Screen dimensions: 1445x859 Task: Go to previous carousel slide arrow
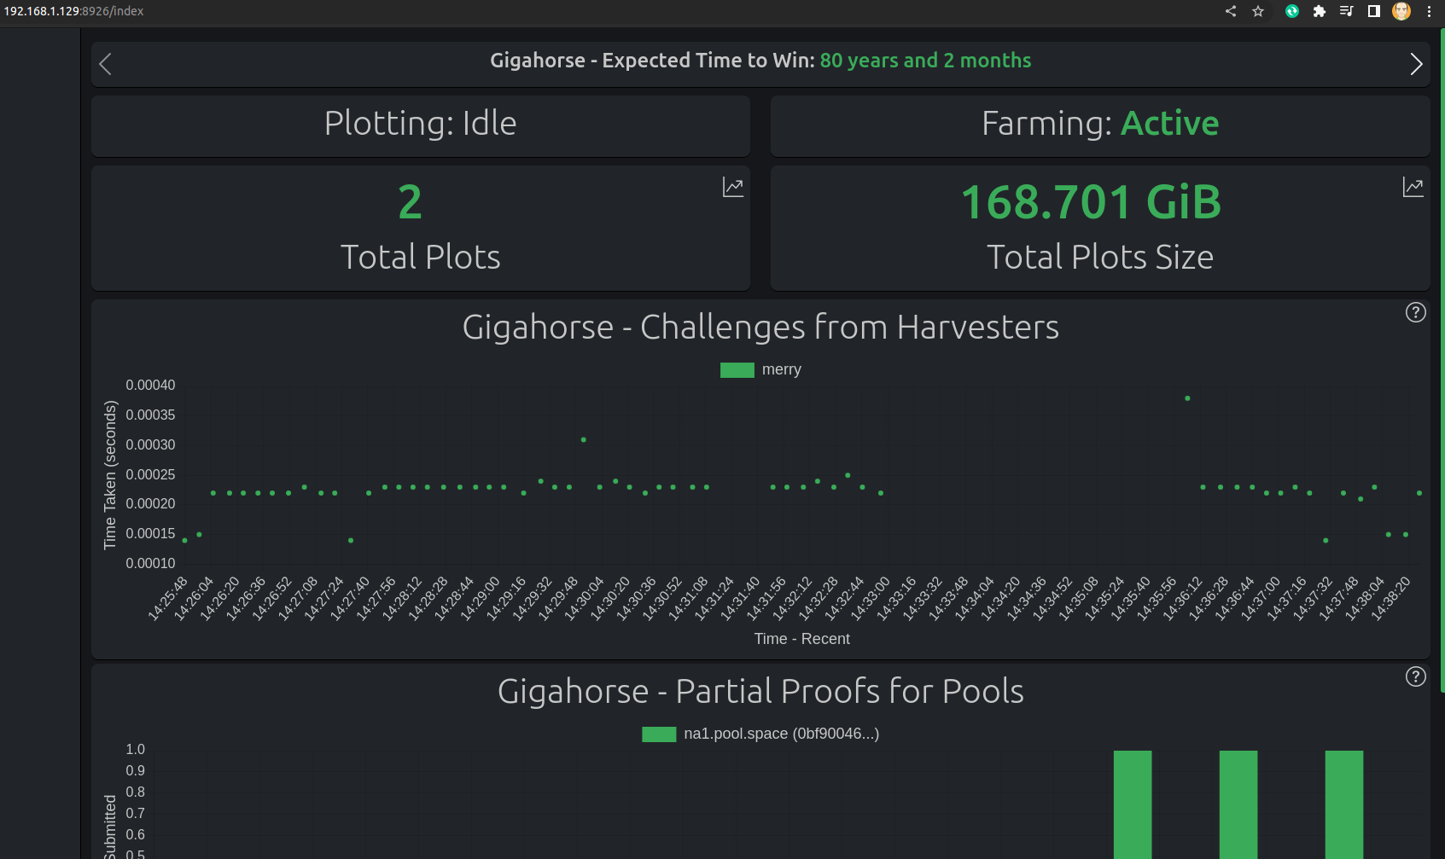point(106,64)
